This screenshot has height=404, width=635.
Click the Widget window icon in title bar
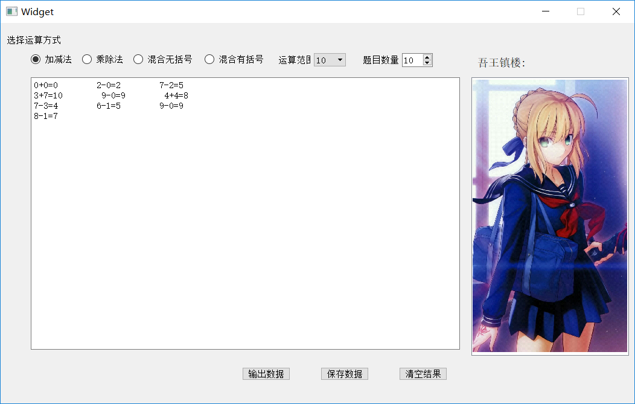coord(11,11)
